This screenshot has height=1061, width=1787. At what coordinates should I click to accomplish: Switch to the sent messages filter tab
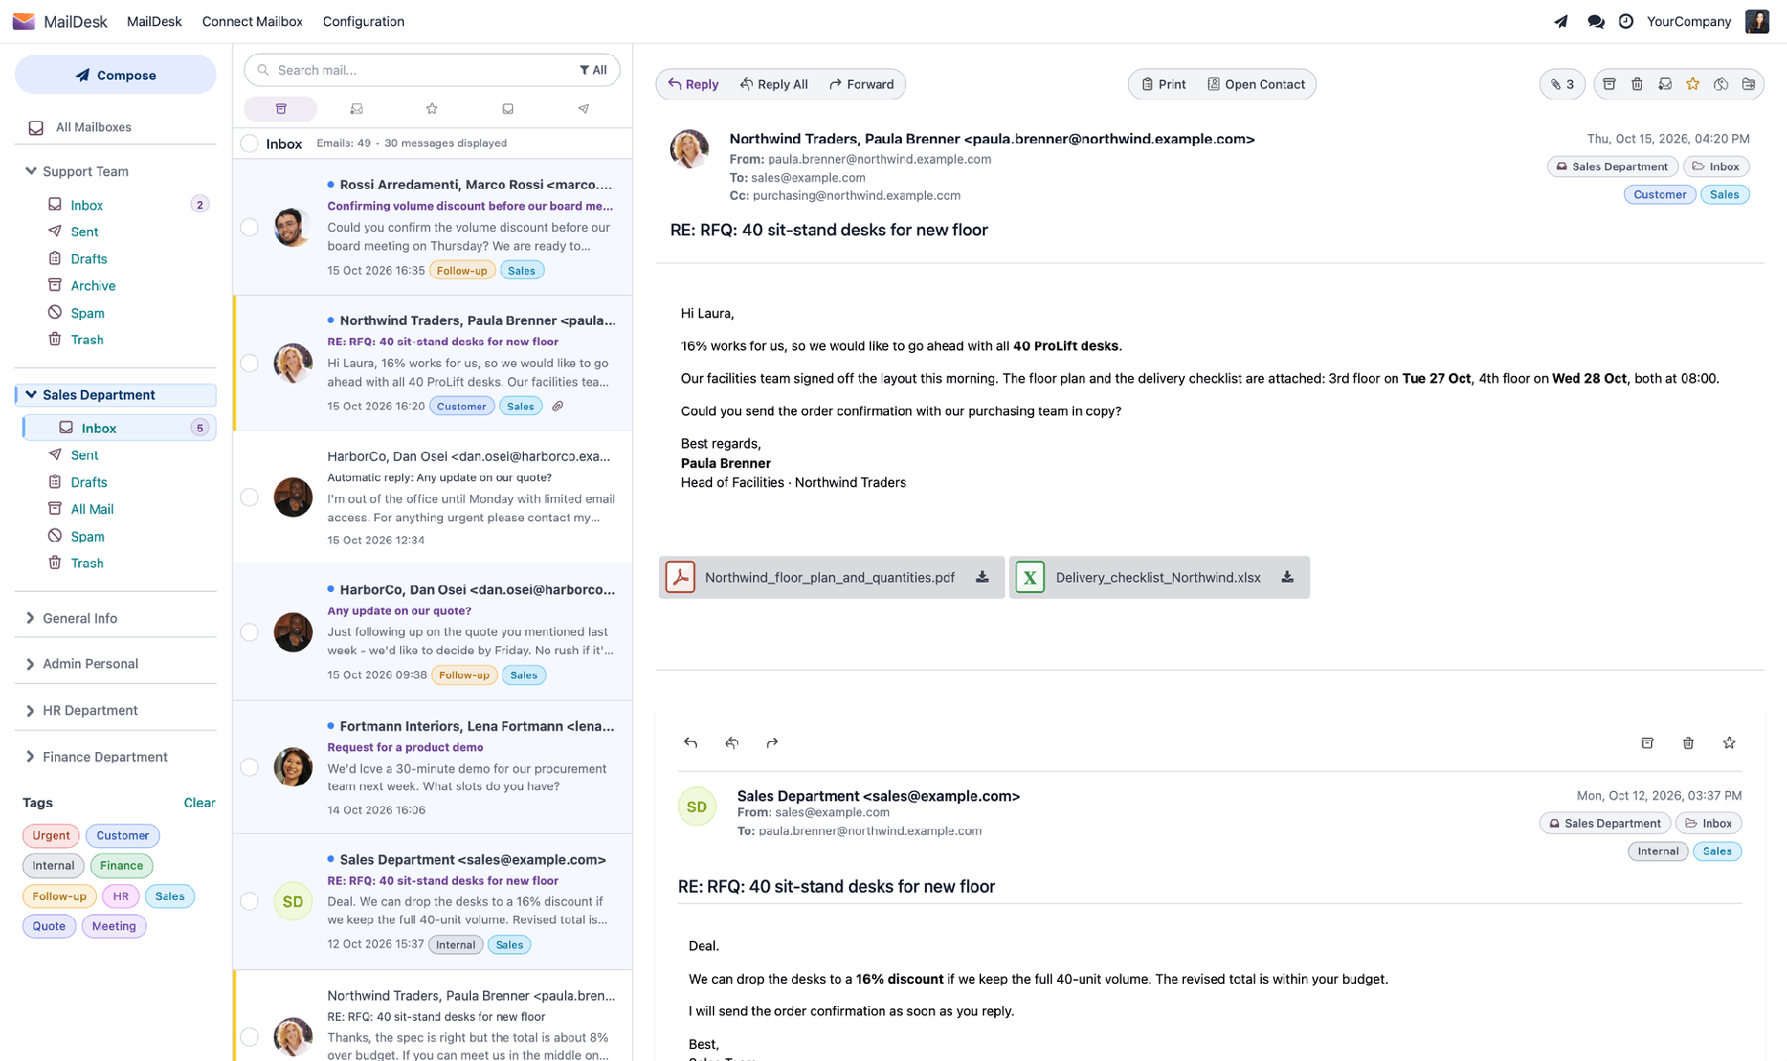pyautogui.click(x=584, y=109)
